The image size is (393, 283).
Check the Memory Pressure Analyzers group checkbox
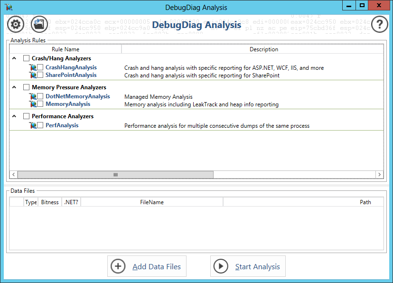pyautogui.click(x=26, y=87)
